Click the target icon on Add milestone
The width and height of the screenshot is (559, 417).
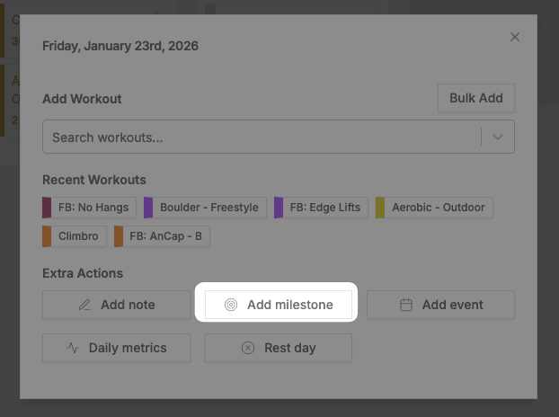(x=231, y=305)
